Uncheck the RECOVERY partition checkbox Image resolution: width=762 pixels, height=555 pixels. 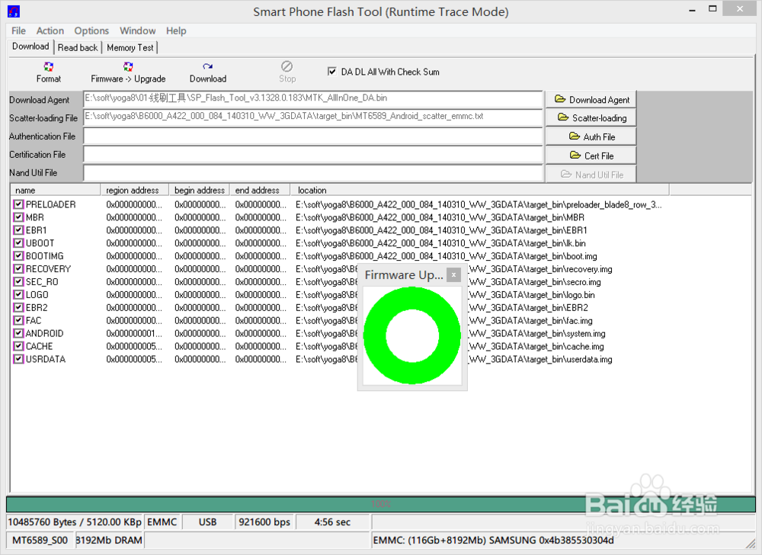click(18, 269)
